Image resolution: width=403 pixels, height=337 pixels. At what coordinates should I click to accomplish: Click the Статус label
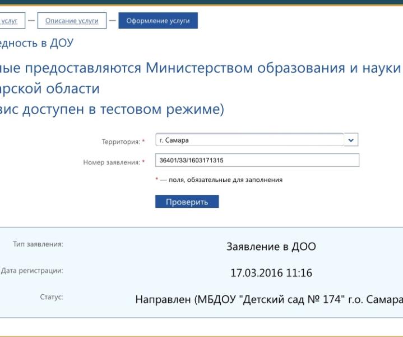tap(52, 297)
